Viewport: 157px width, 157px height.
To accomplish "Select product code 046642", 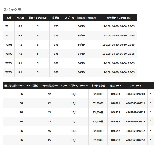I will point(116,131).
